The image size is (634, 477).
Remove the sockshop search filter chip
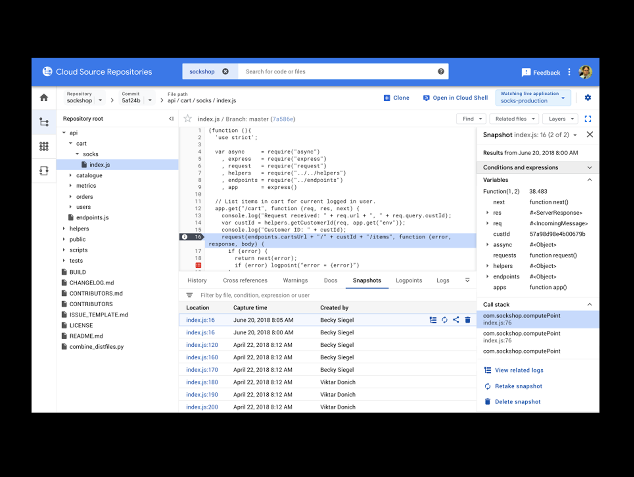tap(226, 71)
